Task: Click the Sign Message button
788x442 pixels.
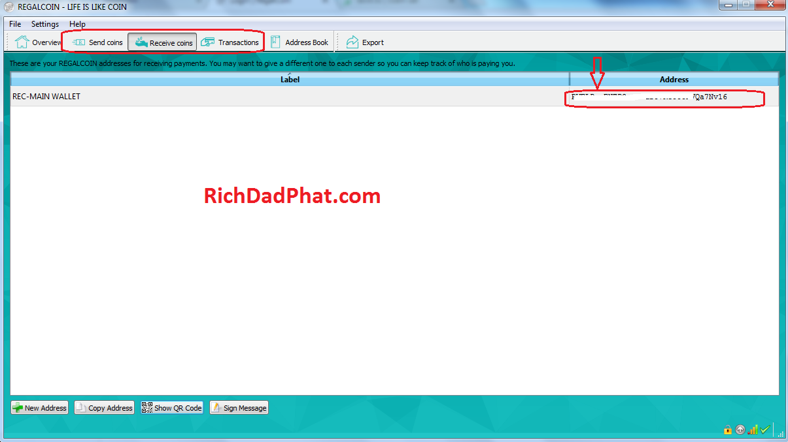Action: point(239,408)
